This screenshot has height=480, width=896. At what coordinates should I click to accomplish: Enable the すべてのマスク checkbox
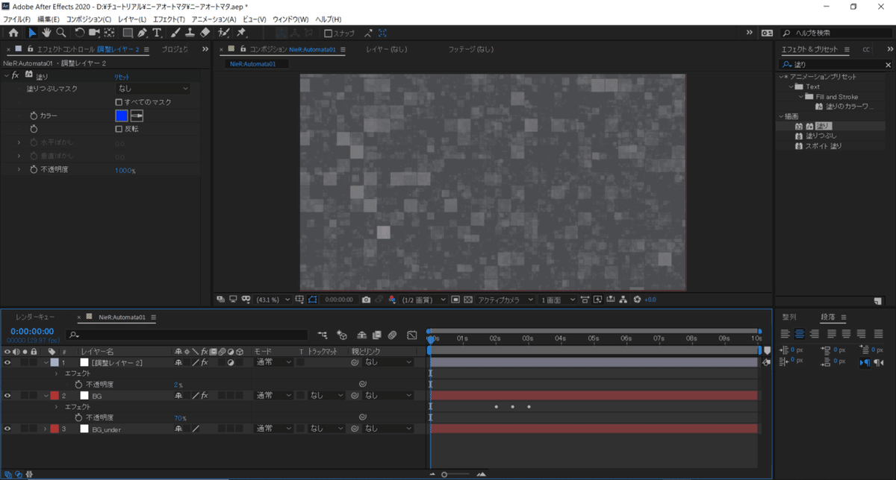coord(119,102)
